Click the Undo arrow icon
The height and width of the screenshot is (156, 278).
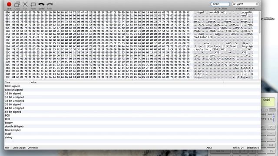[x=41, y=4]
